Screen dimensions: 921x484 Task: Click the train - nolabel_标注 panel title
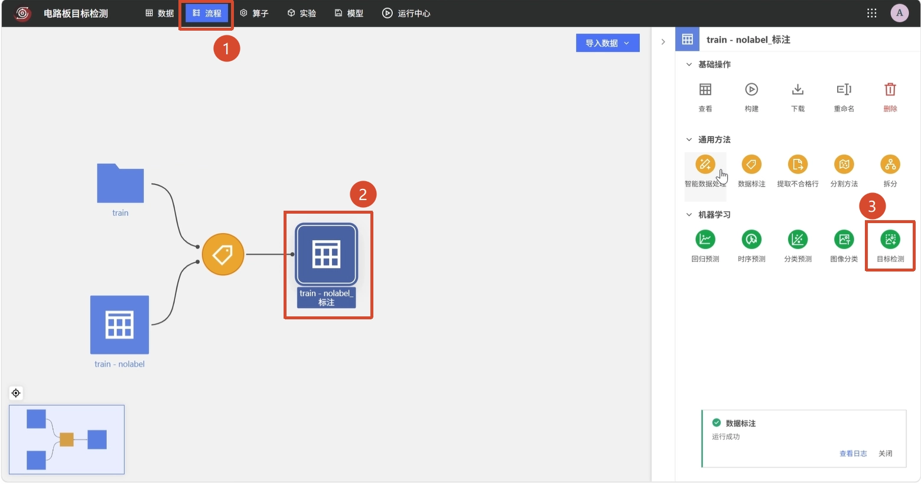[x=748, y=40]
